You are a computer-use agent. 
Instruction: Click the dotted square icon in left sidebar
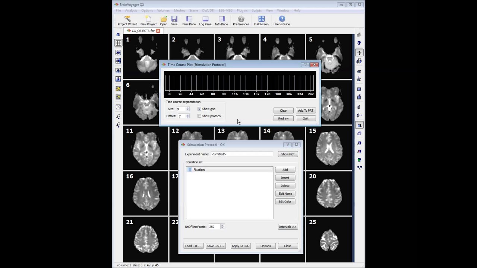point(118,107)
